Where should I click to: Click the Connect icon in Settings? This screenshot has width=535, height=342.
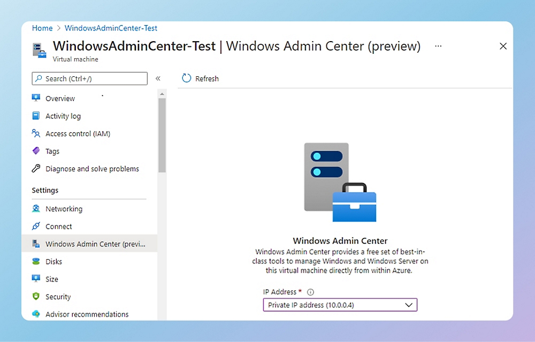click(x=36, y=226)
